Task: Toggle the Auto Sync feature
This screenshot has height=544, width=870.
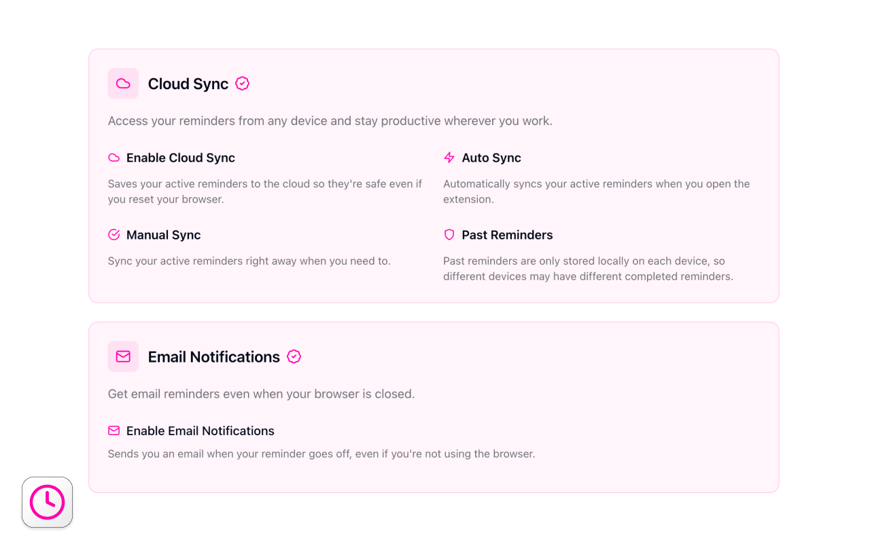Action: pyautogui.click(x=491, y=157)
